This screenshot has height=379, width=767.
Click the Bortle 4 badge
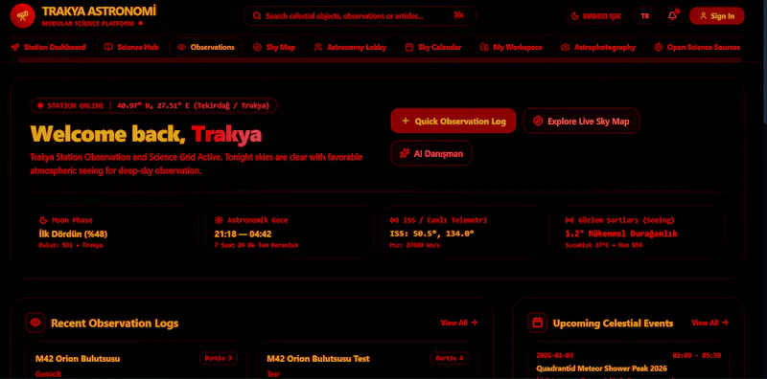[x=450, y=358]
